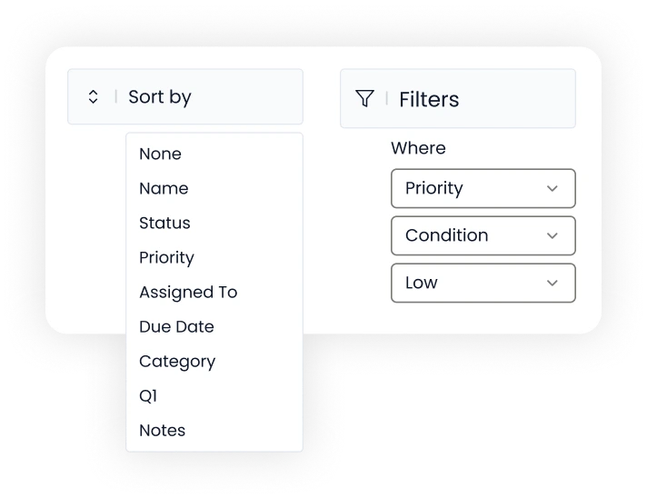Viewport: 647px width, 498px height.
Task: Click the Where label
Action: (418, 148)
